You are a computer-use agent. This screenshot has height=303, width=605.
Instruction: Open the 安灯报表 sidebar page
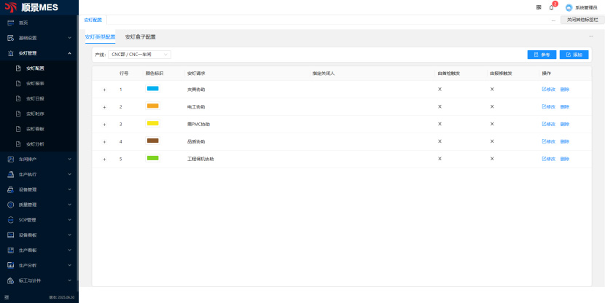click(35, 84)
